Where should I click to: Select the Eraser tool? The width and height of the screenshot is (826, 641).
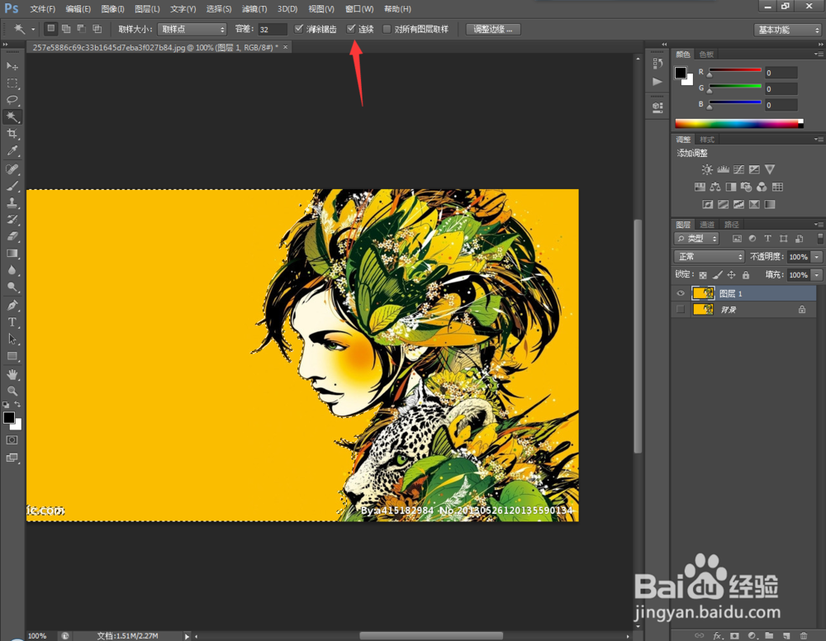(12, 236)
